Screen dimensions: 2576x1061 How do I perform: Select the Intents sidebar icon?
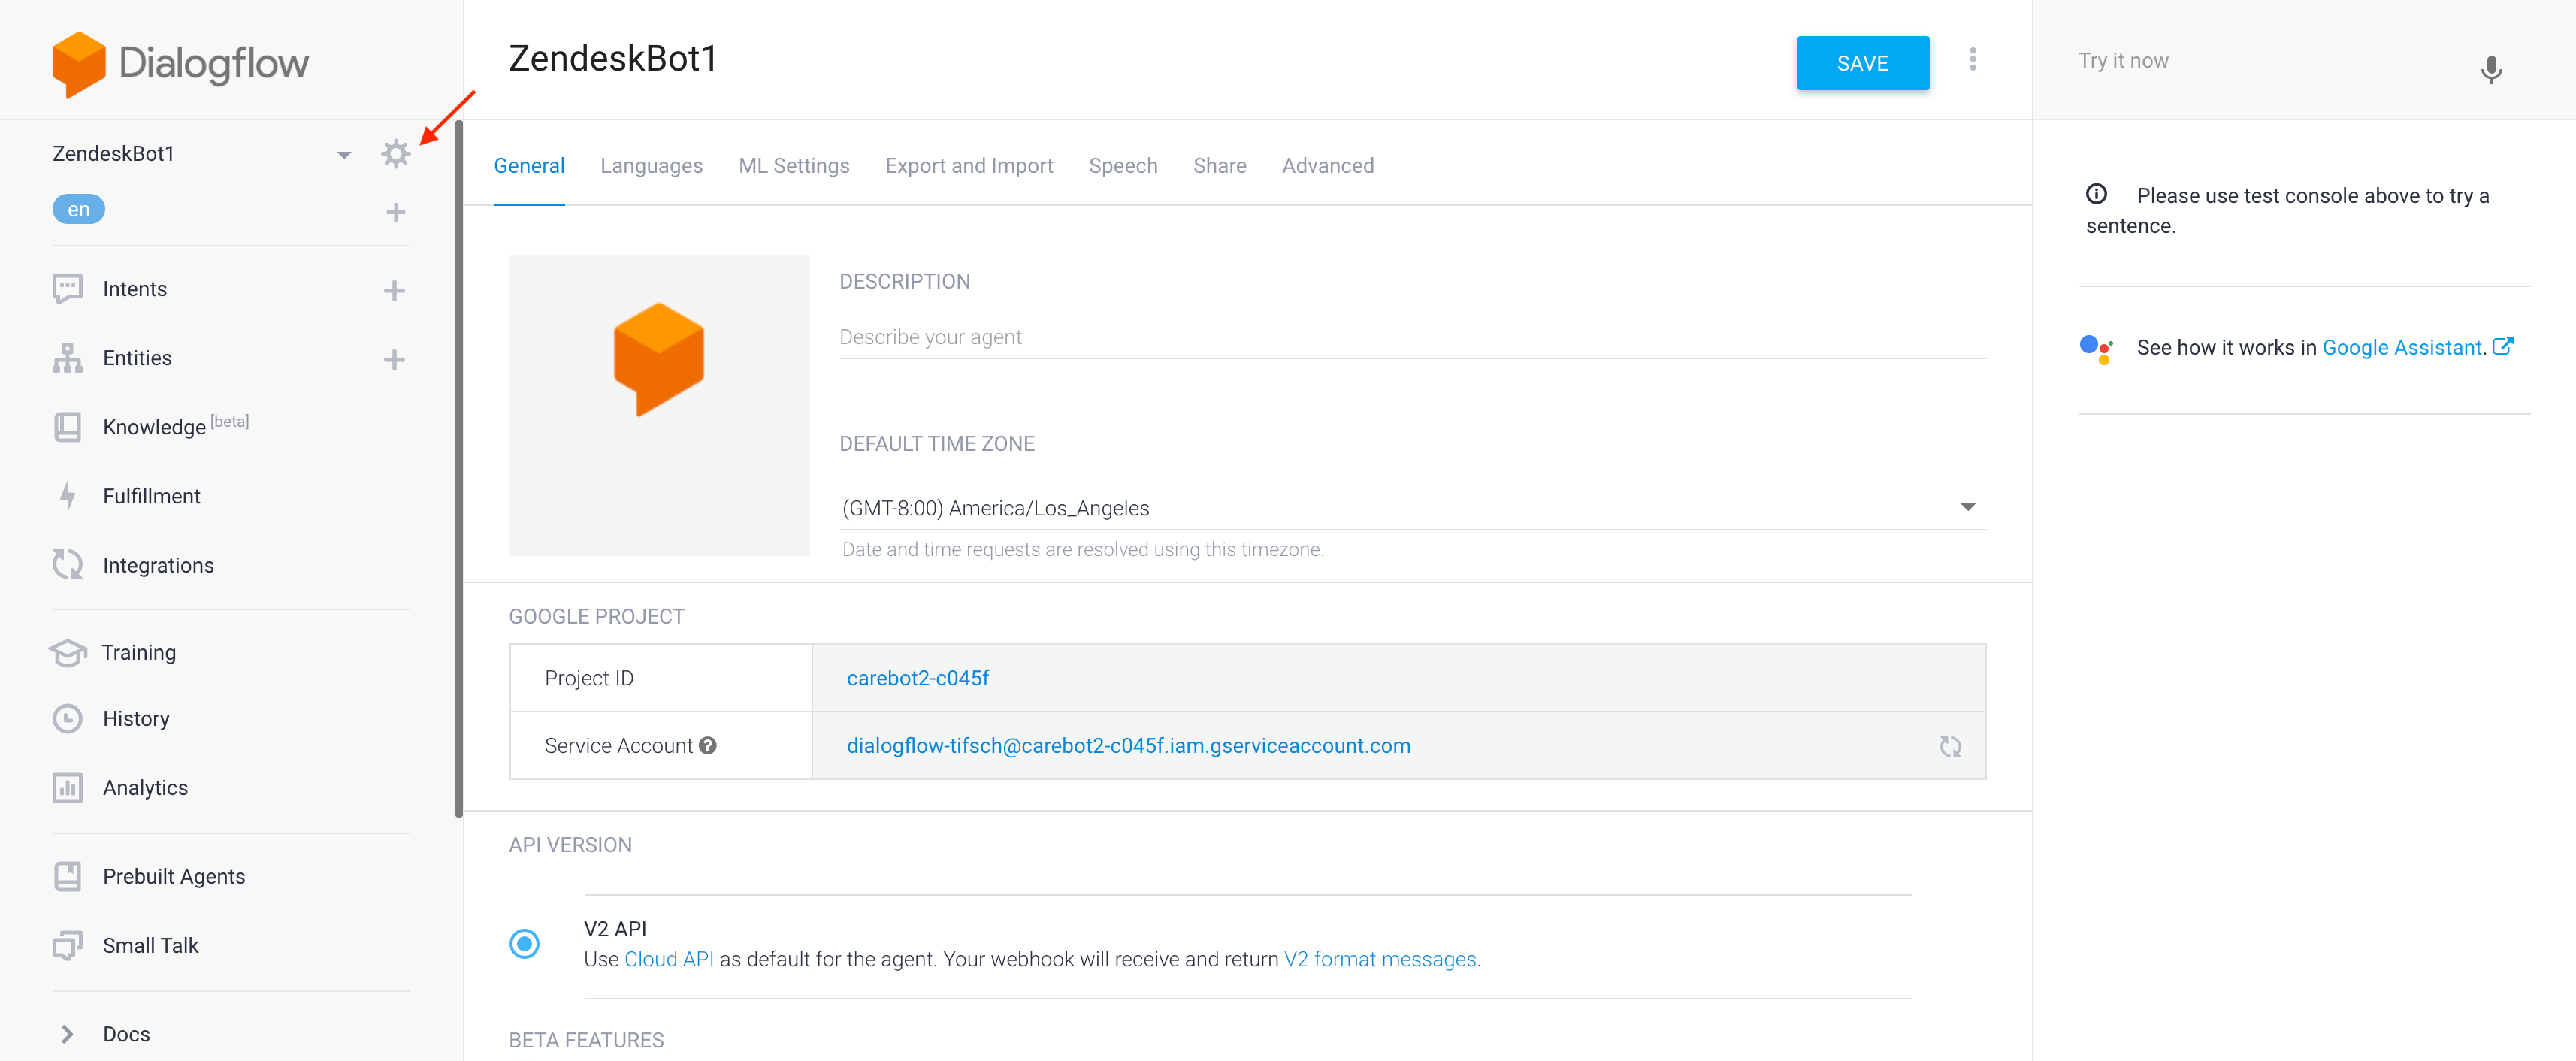click(66, 288)
